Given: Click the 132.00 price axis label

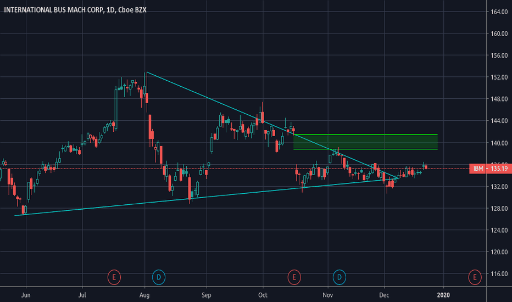Looking at the screenshot, I should click(499, 187).
